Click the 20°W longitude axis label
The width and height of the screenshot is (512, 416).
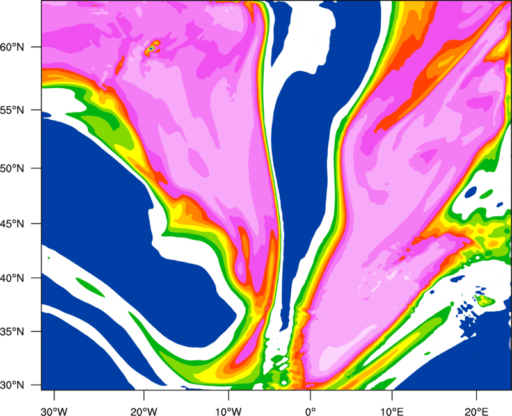coord(143,412)
